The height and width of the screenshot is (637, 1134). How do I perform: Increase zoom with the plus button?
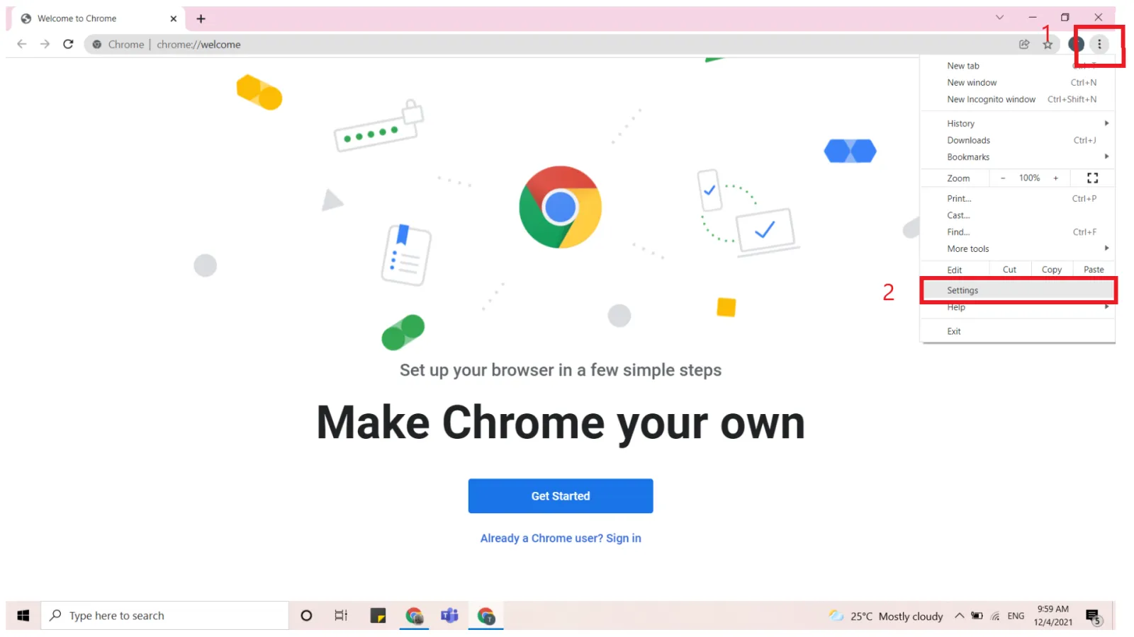pos(1055,178)
